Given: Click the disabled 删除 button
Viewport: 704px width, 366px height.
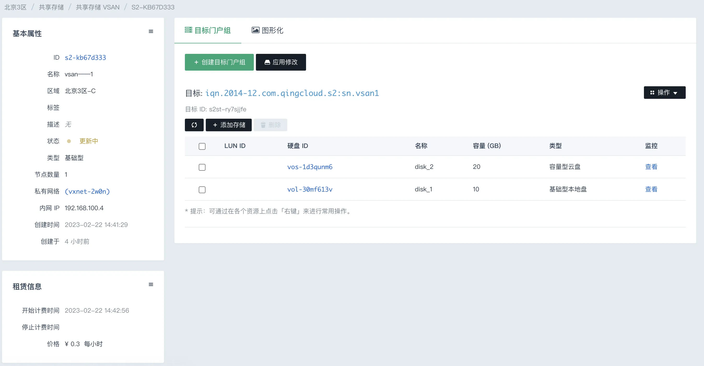Looking at the screenshot, I should tap(271, 125).
